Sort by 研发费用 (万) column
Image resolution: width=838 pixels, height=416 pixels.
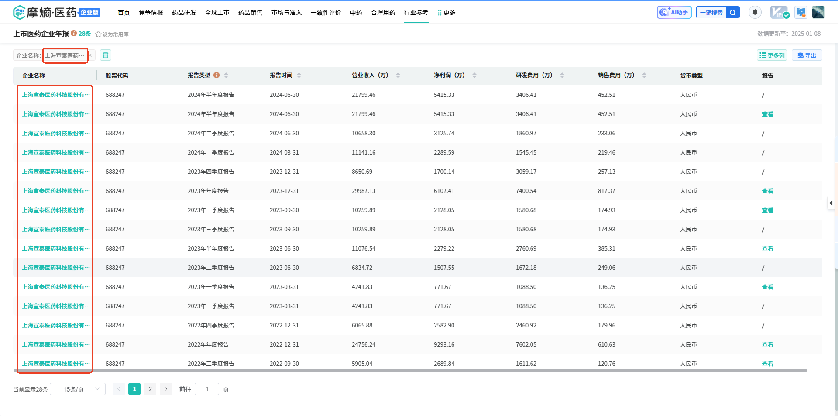coord(562,75)
